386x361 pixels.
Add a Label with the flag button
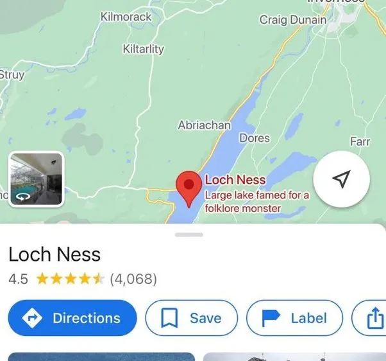[x=295, y=318]
